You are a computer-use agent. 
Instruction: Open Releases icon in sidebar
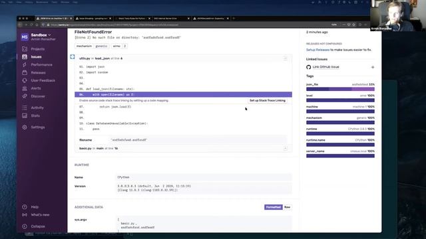click(25, 72)
